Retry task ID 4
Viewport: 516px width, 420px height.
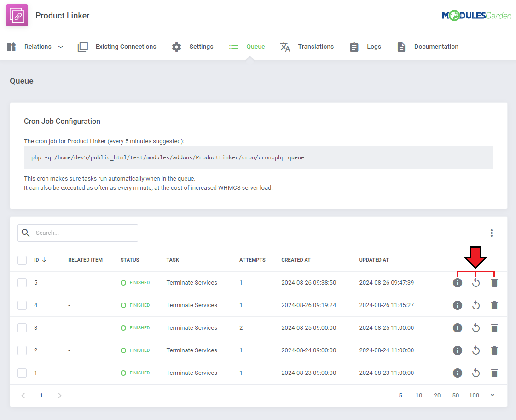(476, 305)
